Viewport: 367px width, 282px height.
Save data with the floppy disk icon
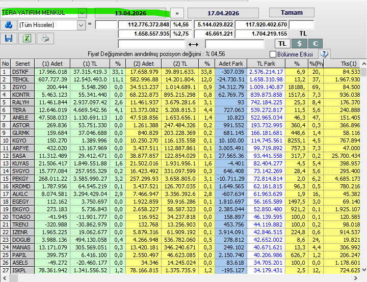[x=9, y=38]
